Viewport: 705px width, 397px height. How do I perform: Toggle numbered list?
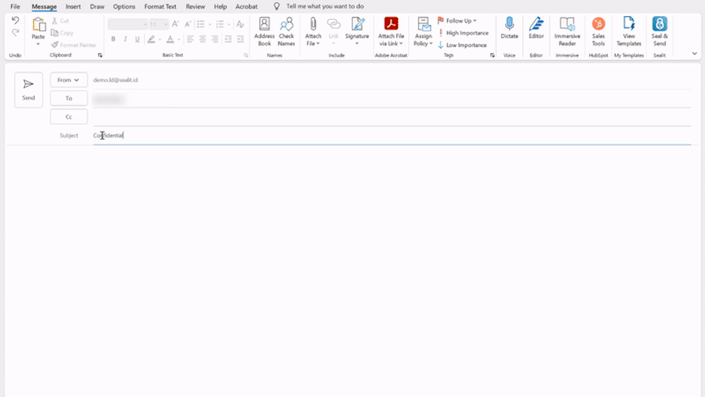(x=220, y=23)
